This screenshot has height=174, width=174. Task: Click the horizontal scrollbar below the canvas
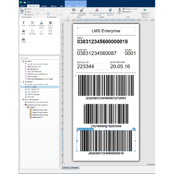click(151, 165)
